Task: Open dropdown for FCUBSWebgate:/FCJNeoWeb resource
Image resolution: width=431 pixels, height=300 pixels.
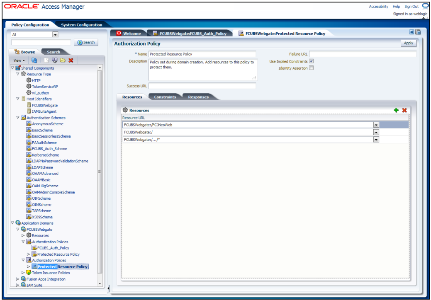Action: click(376, 125)
